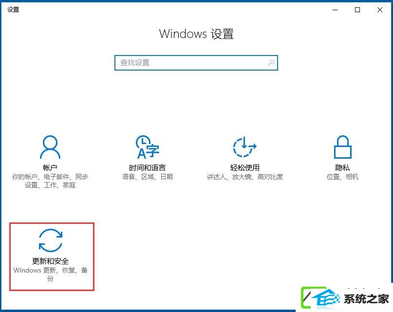The height and width of the screenshot is (312, 393).
Task: Minimize the 设置 window
Action: [335, 10]
